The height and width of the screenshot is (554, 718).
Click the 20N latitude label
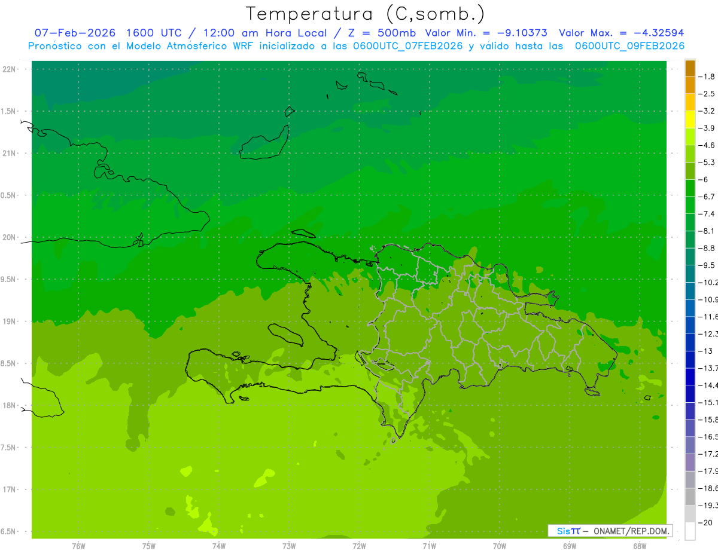[9, 238]
